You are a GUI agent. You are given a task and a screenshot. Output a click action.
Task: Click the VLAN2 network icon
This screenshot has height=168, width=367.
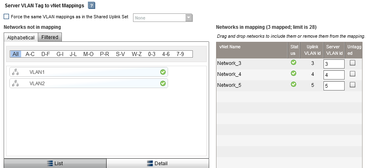click(15, 83)
